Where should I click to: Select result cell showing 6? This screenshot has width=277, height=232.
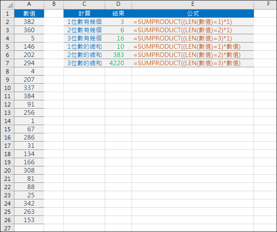point(118,30)
